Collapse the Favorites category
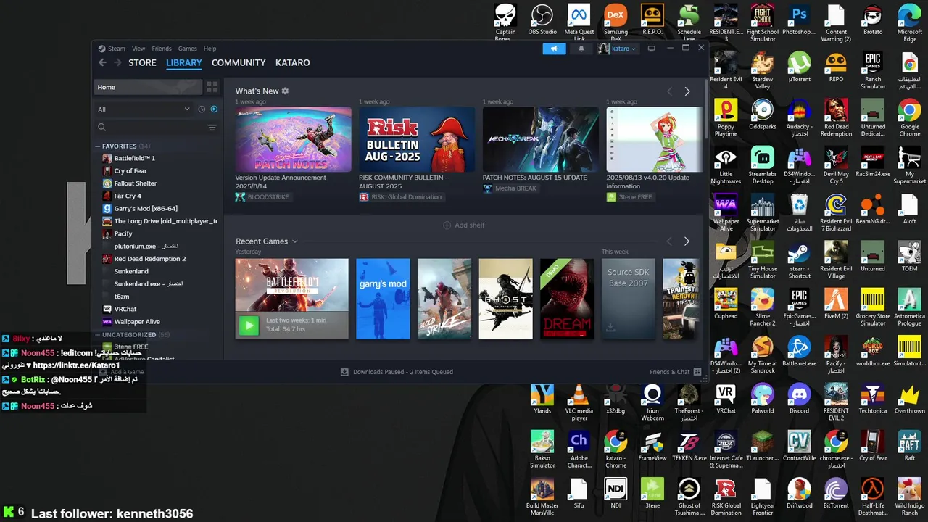Image resolution: width=928 pixels, height=522 pixels. [98, 146]
